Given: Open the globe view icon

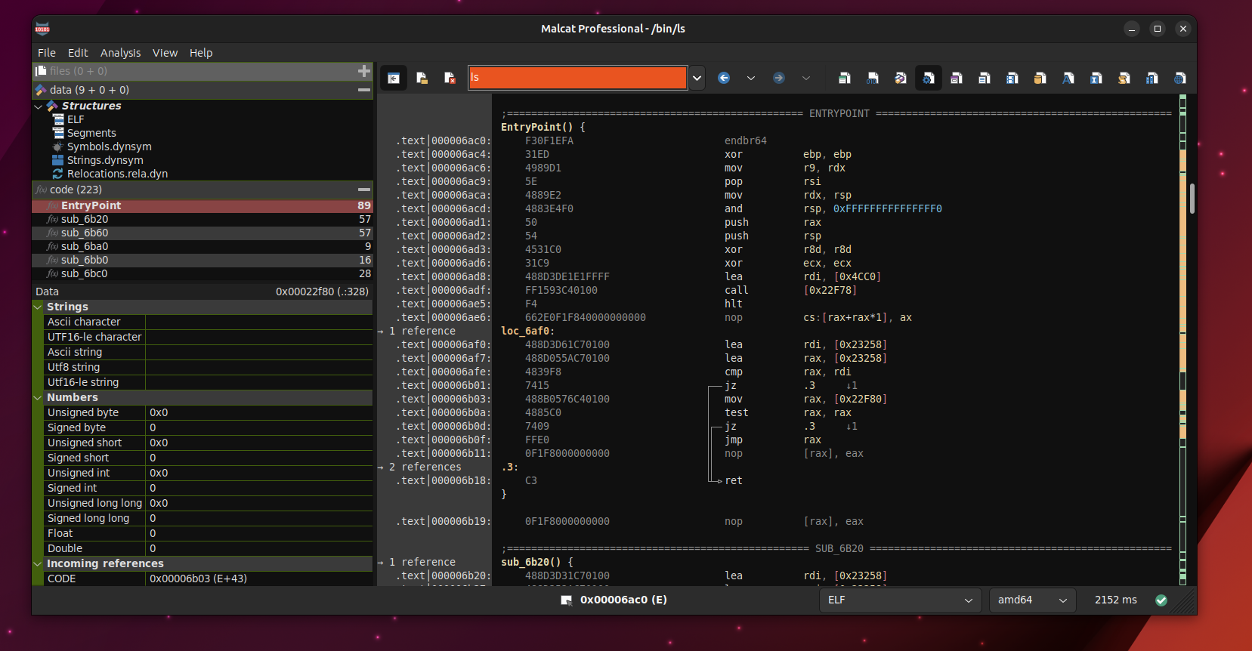Looking at the screenshot, I should pyautogui.click(x=1180, y=78).
